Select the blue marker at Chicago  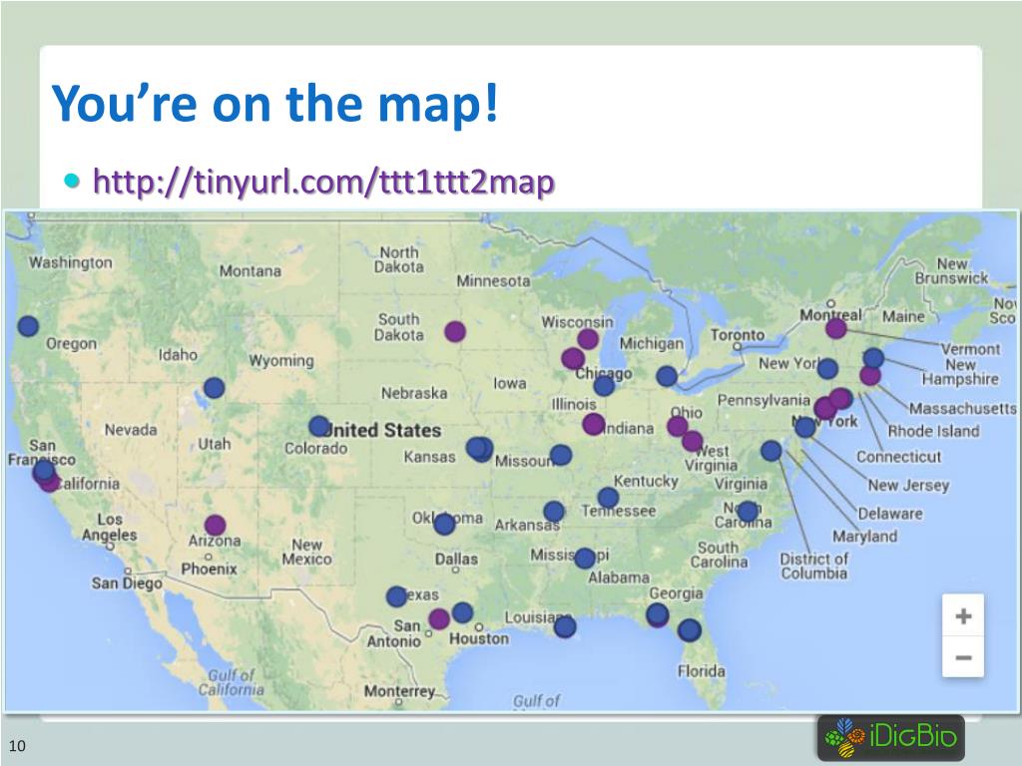coord(604,386)
